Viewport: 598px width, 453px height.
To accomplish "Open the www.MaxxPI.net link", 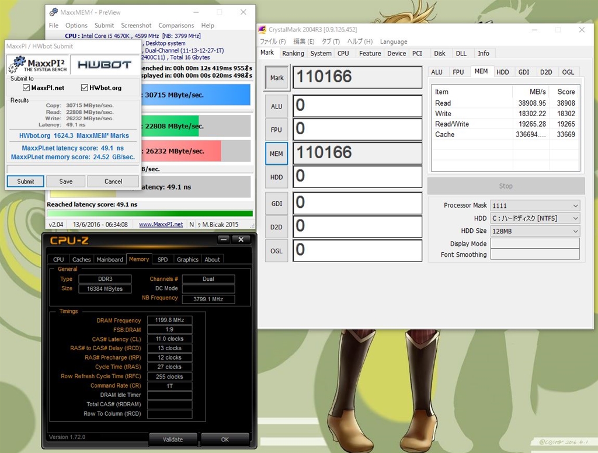I will (161, 225).
